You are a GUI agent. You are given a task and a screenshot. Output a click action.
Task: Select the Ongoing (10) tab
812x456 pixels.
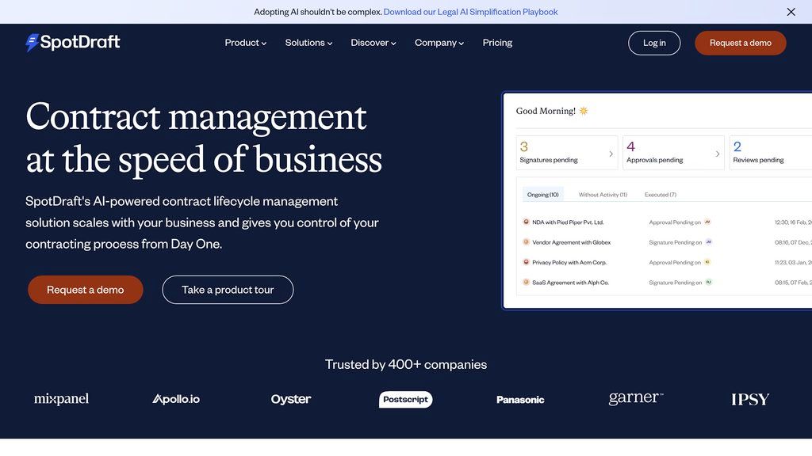(542, 195)
